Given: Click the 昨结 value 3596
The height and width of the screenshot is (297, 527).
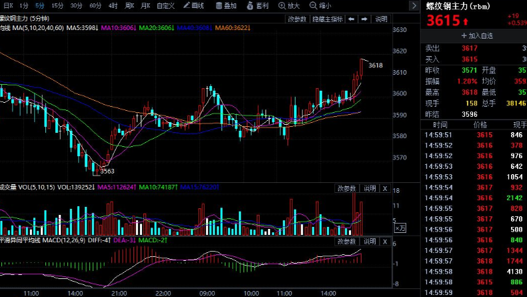Looking at the screenshot, I should pos(470,114).
